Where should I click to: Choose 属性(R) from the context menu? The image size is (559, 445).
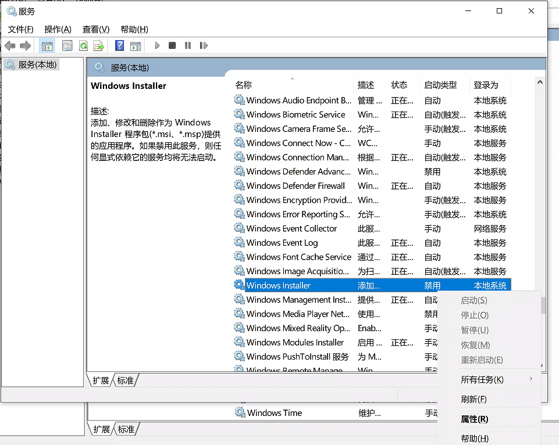[489, 419]
